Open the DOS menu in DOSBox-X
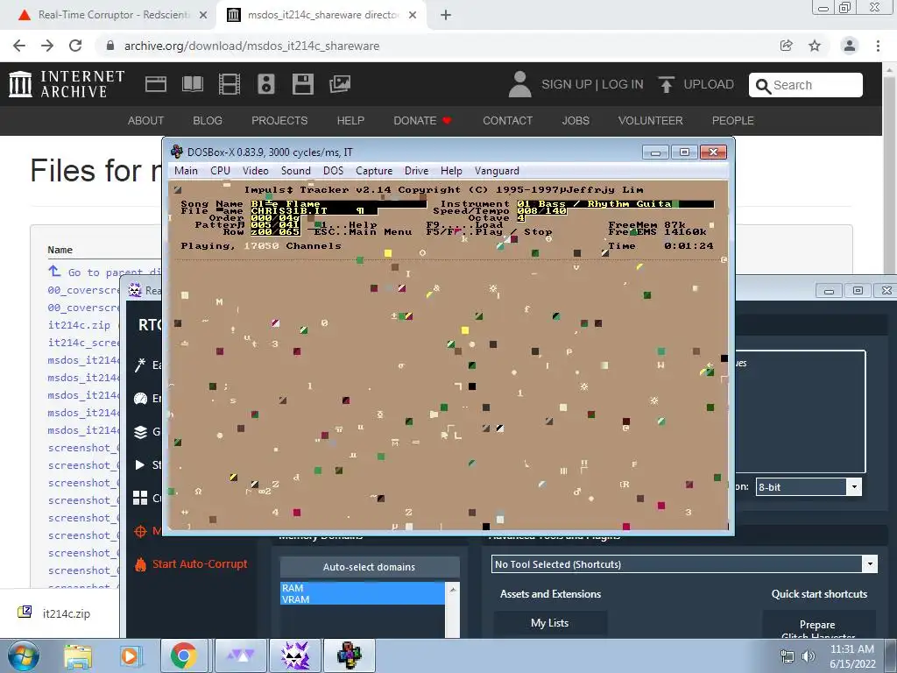 click(x=333, y=171)
